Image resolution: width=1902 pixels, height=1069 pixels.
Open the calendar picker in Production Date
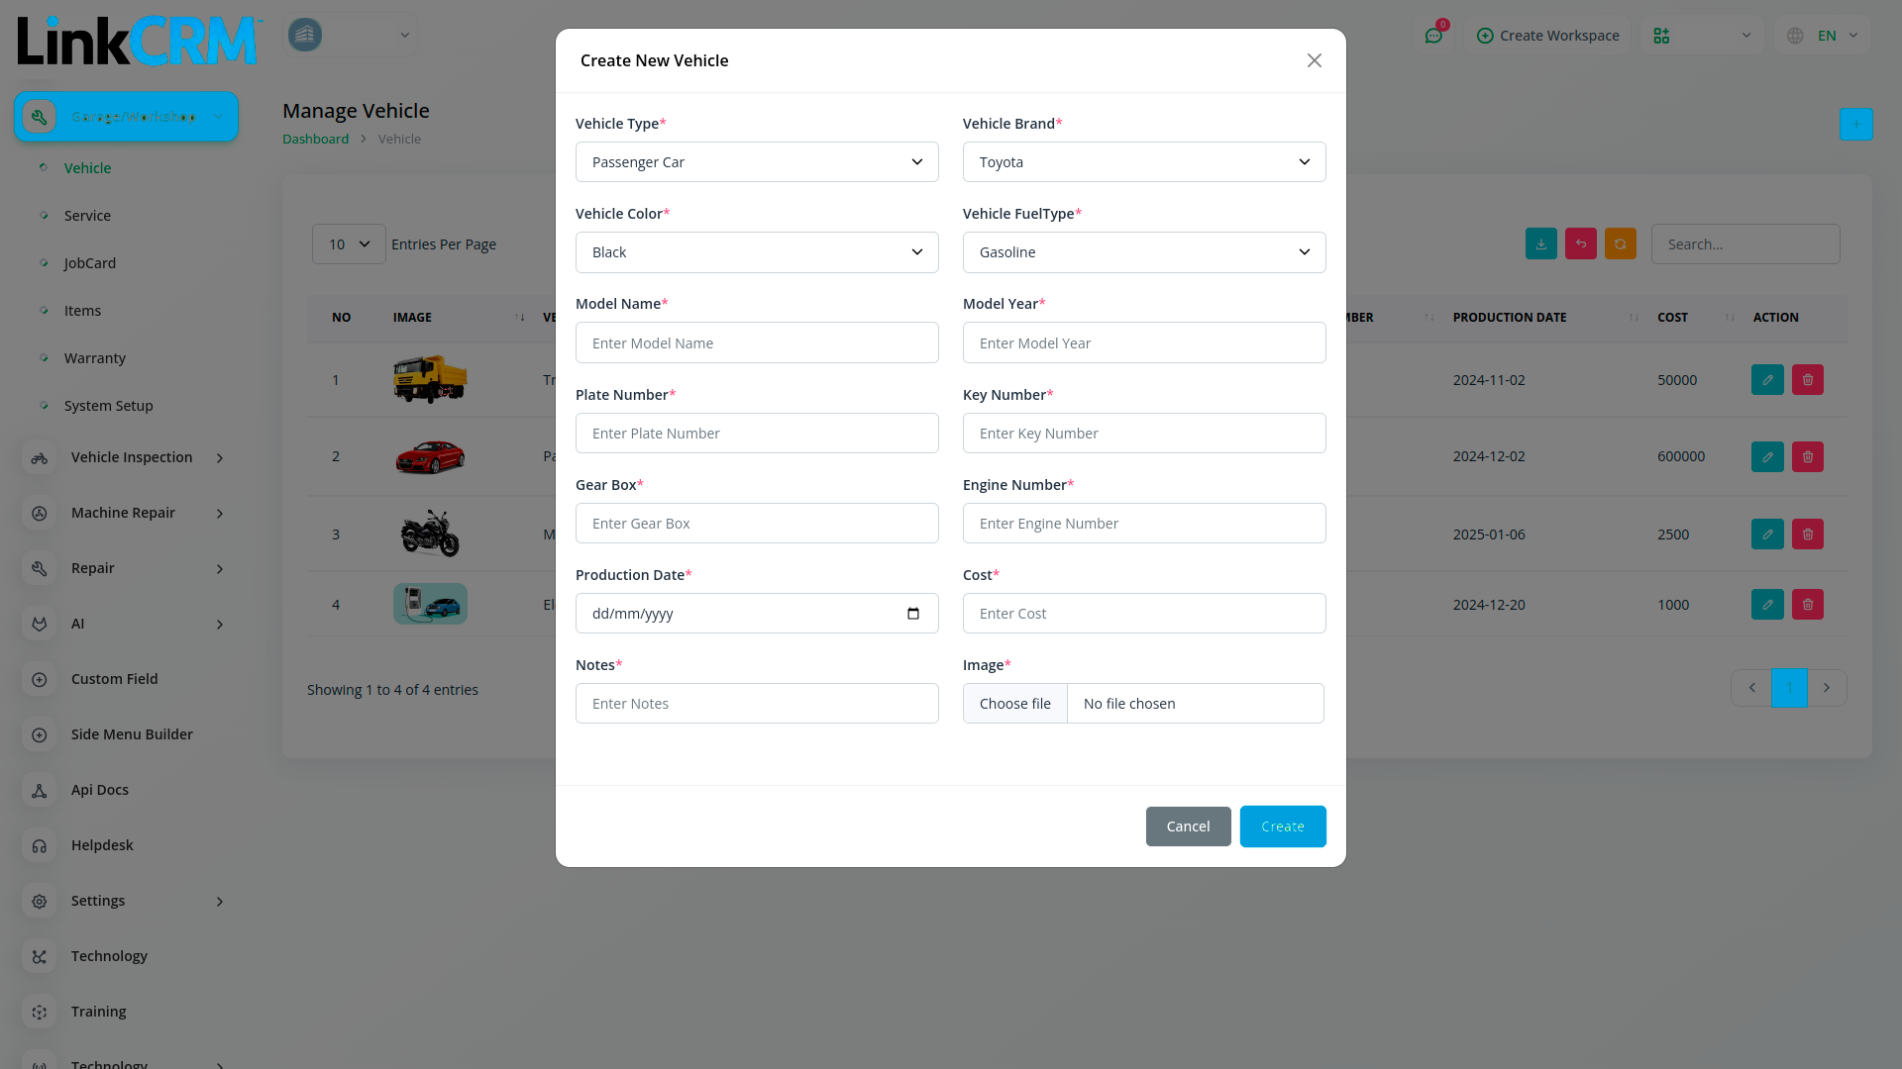[x=912, y=614]
